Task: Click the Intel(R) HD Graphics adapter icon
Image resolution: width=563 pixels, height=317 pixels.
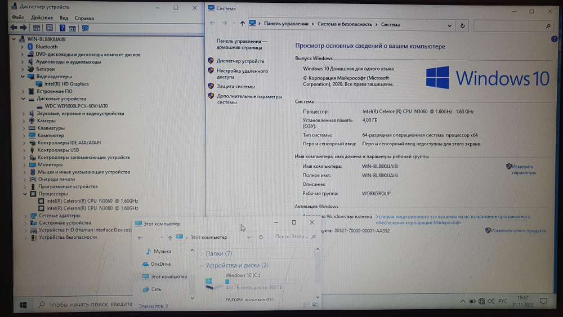Action: coord(39,84)
